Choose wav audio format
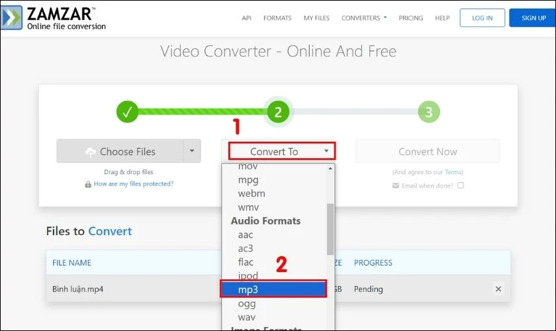 tap(246, 317)
